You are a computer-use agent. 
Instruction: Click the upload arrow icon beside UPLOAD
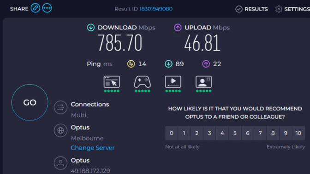(x=178, y=28)
